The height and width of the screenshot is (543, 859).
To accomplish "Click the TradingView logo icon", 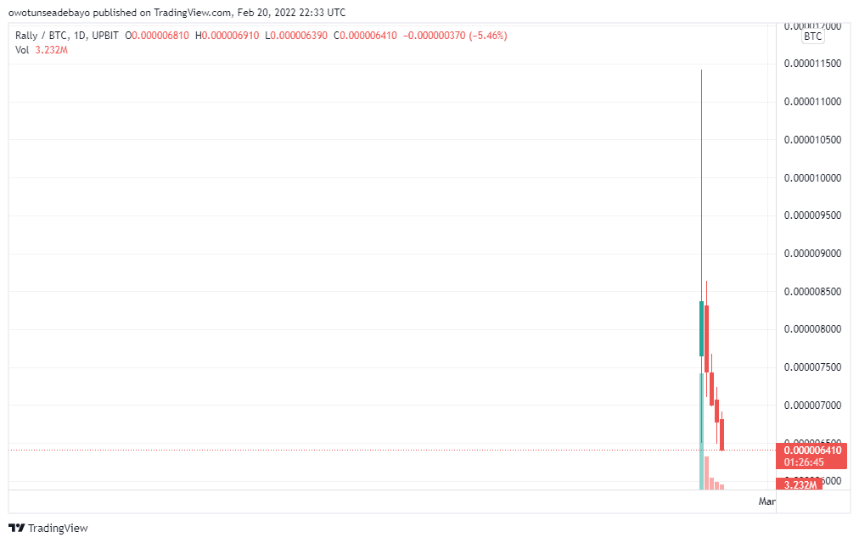I will pos(16,528).
